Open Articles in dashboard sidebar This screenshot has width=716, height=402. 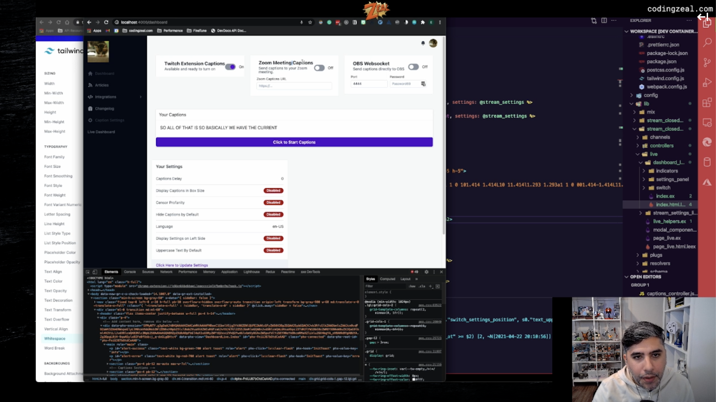(x=102, y=85)
